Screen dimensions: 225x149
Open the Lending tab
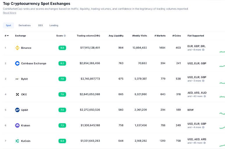(54, 26)
